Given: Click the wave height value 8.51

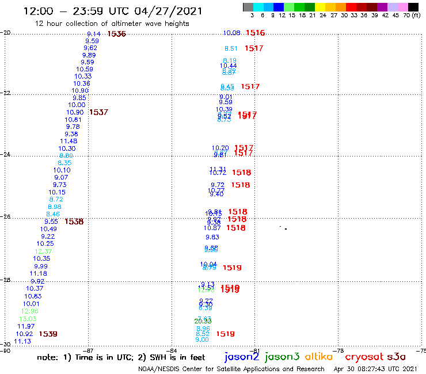Looking at the screenshot, I should 231,48.
